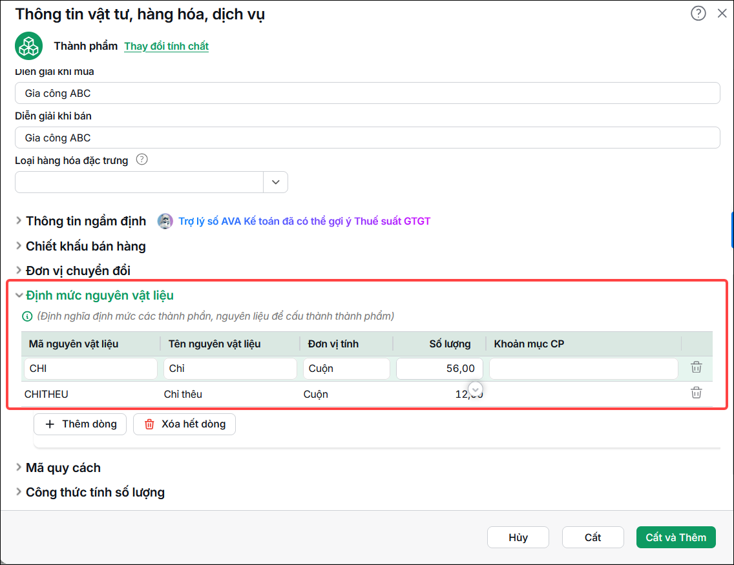Click the info icon under Định mức nguyên vật liệu

coord(27,316)
